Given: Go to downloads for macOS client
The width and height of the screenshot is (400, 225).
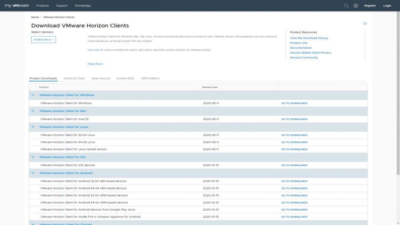Looking at the screenshot, I should pos(294,119).
